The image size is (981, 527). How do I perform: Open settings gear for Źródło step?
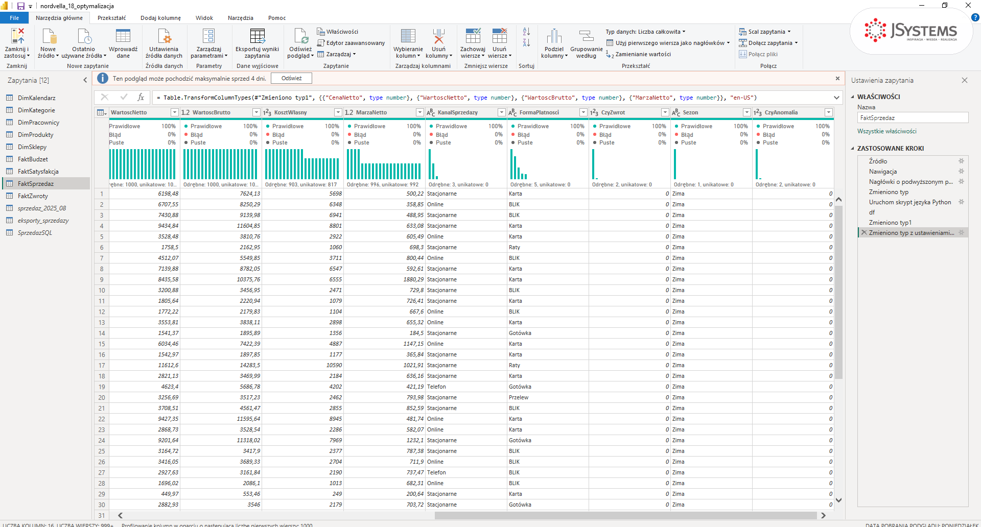point(961,161)
